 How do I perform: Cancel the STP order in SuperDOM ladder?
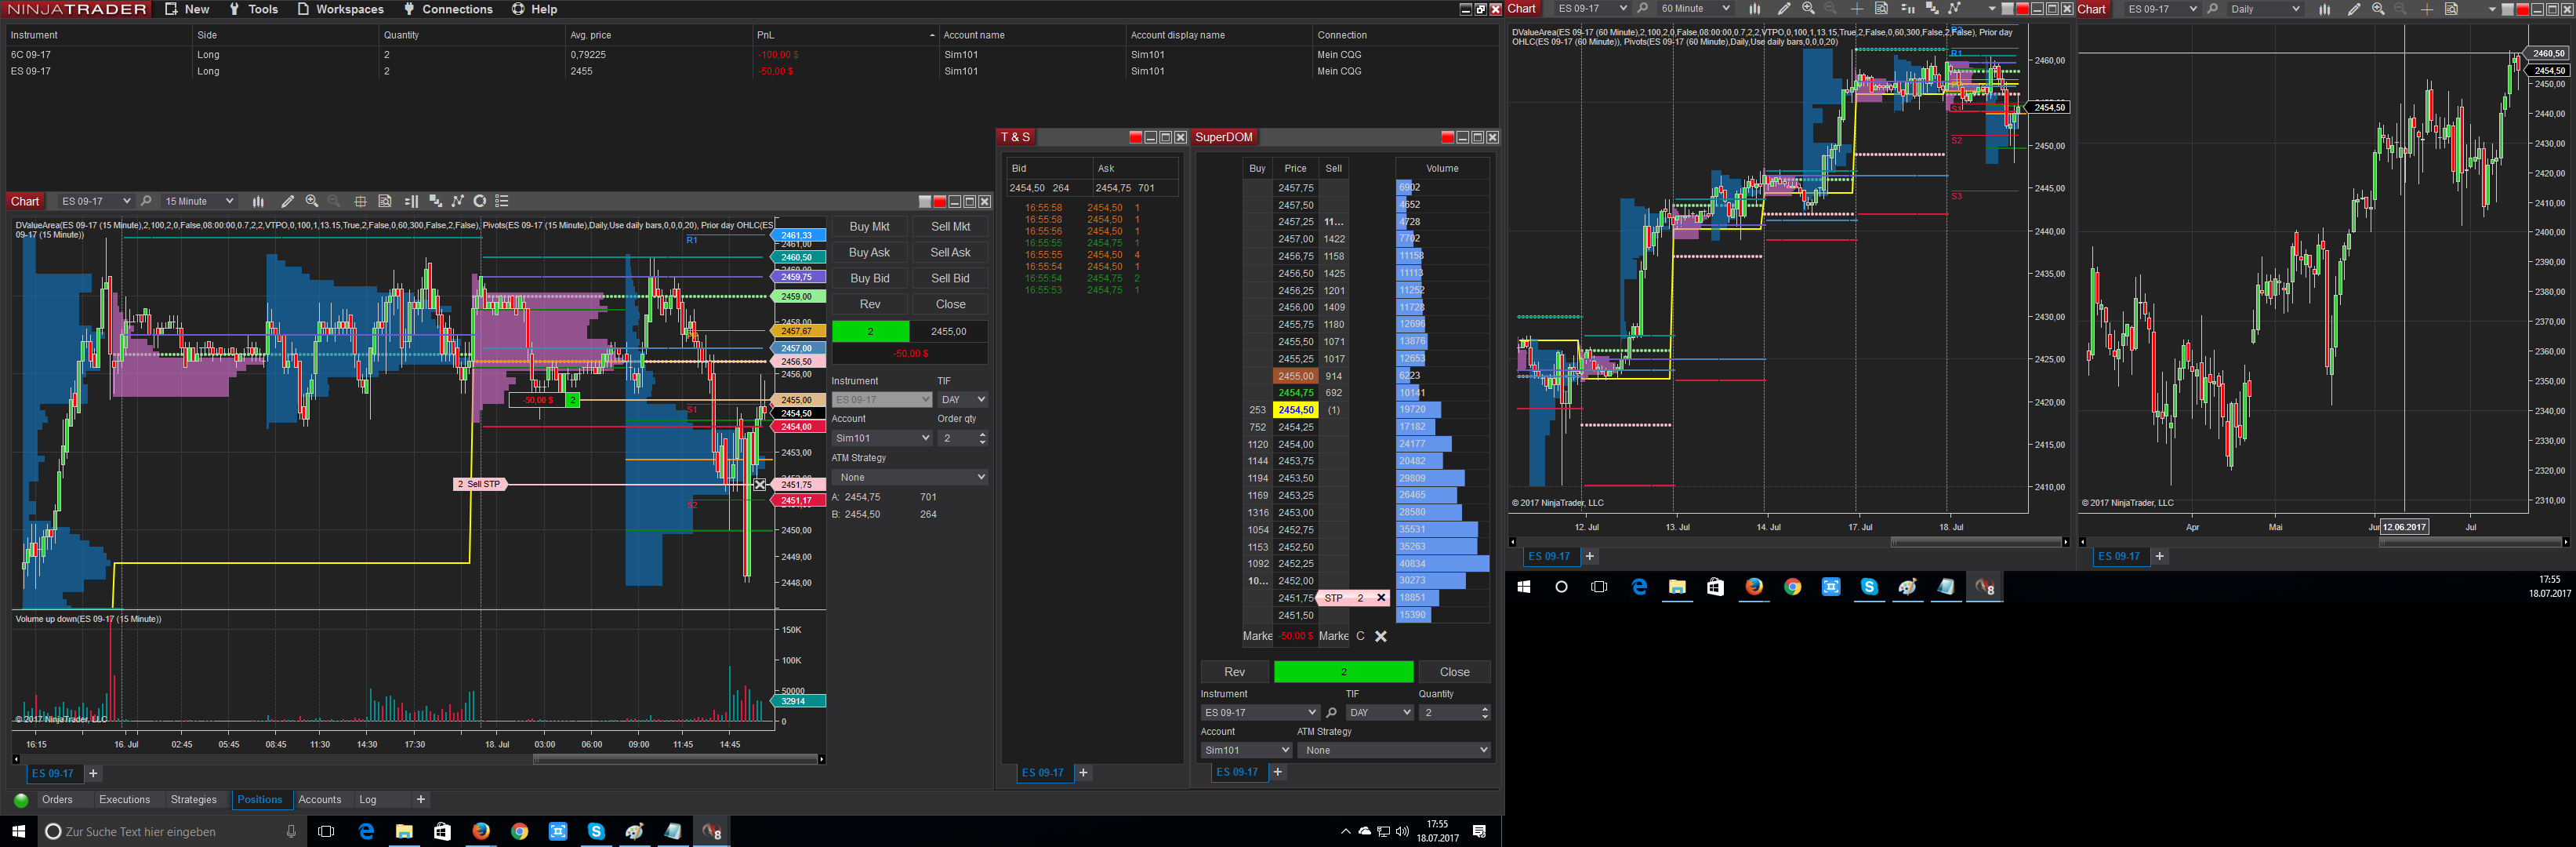coord(1381,598)
